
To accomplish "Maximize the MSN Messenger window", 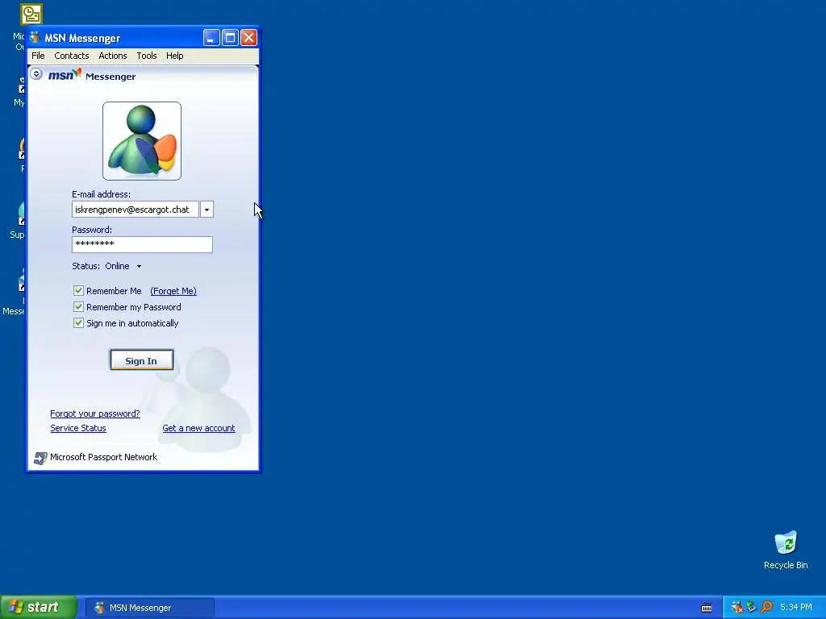I will point(230,38).
